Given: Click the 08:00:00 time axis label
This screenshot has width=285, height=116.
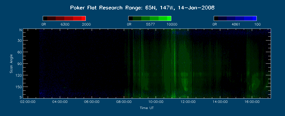Looking at the screenshot, I should pos(124,102).
